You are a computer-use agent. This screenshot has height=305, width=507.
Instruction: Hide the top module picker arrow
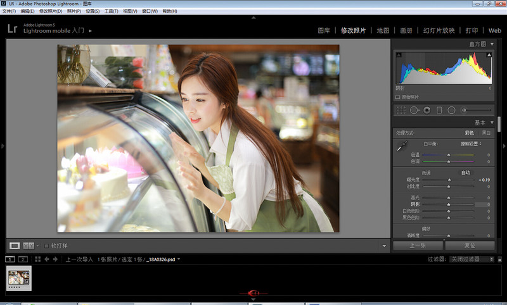[253, 18]
